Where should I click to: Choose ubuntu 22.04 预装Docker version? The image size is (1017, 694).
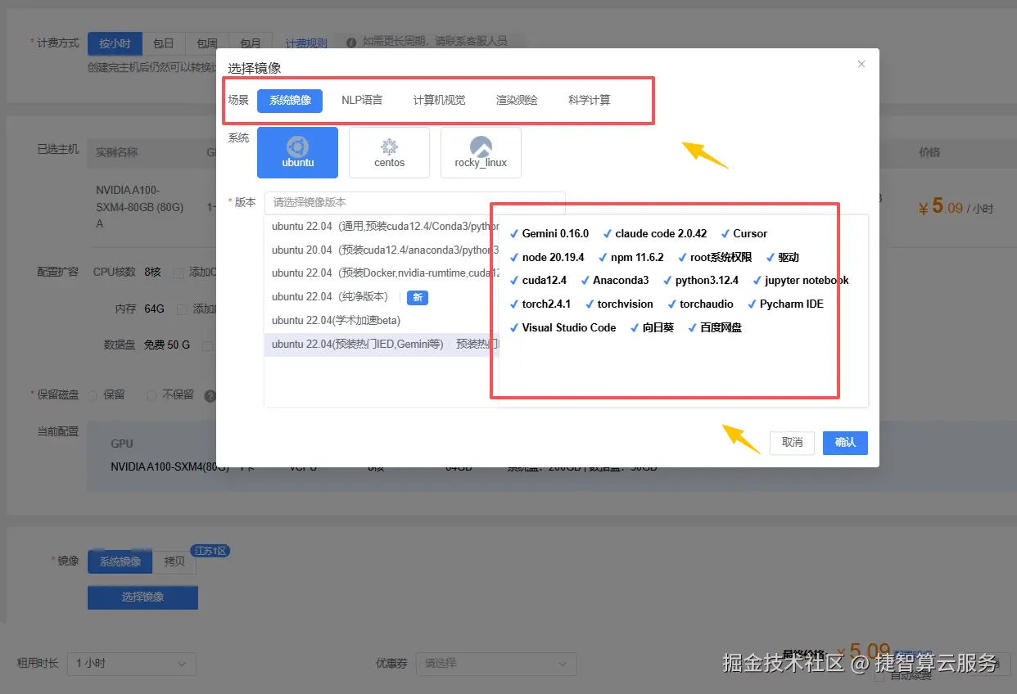tap(382, 273)
